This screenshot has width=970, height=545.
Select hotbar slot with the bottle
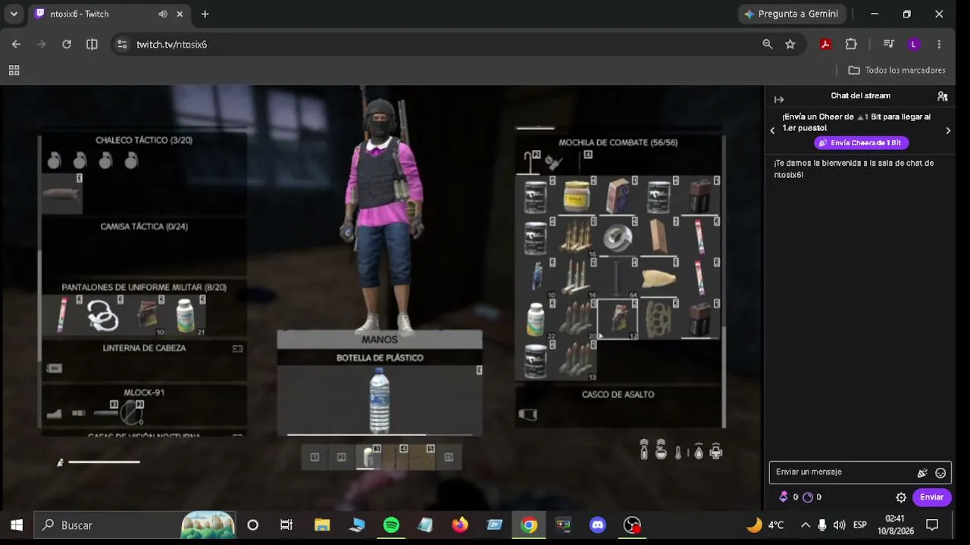click(x=368, y=456)
